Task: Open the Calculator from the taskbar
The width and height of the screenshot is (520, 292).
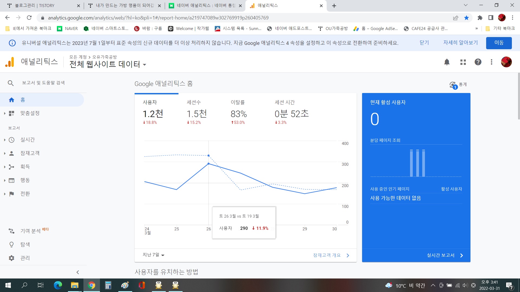Action: tap(108, 285)
